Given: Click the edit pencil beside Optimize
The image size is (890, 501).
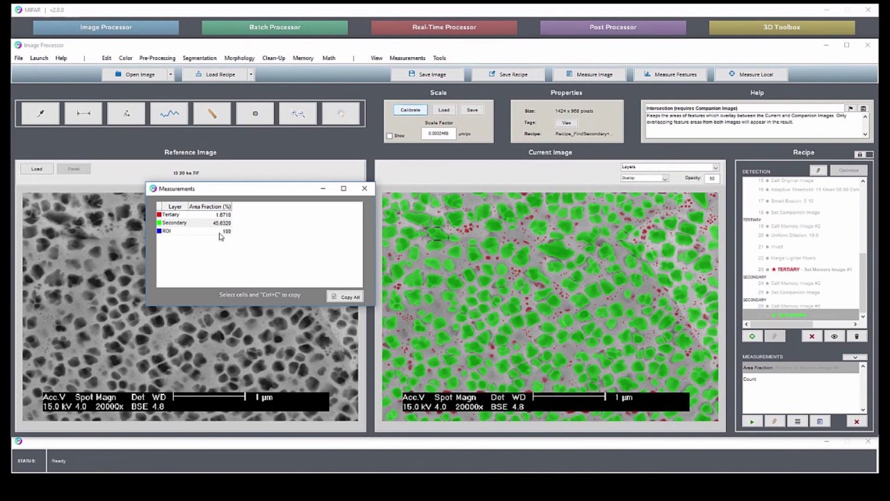Looking at the screenshot, I should pos(818,170).
